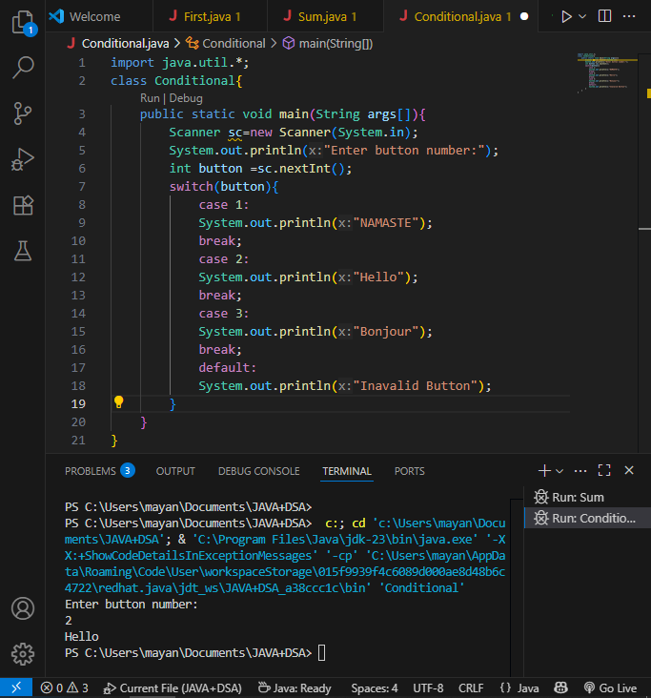Viewport: 651px width, 698px height.
Task: Click Debug CodeLens above main
Action: pyautogui.click(x=186, y=98)
